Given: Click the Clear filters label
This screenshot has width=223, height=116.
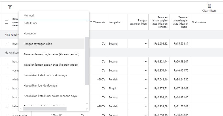Looking at the screenshot, I should point(209,11).
